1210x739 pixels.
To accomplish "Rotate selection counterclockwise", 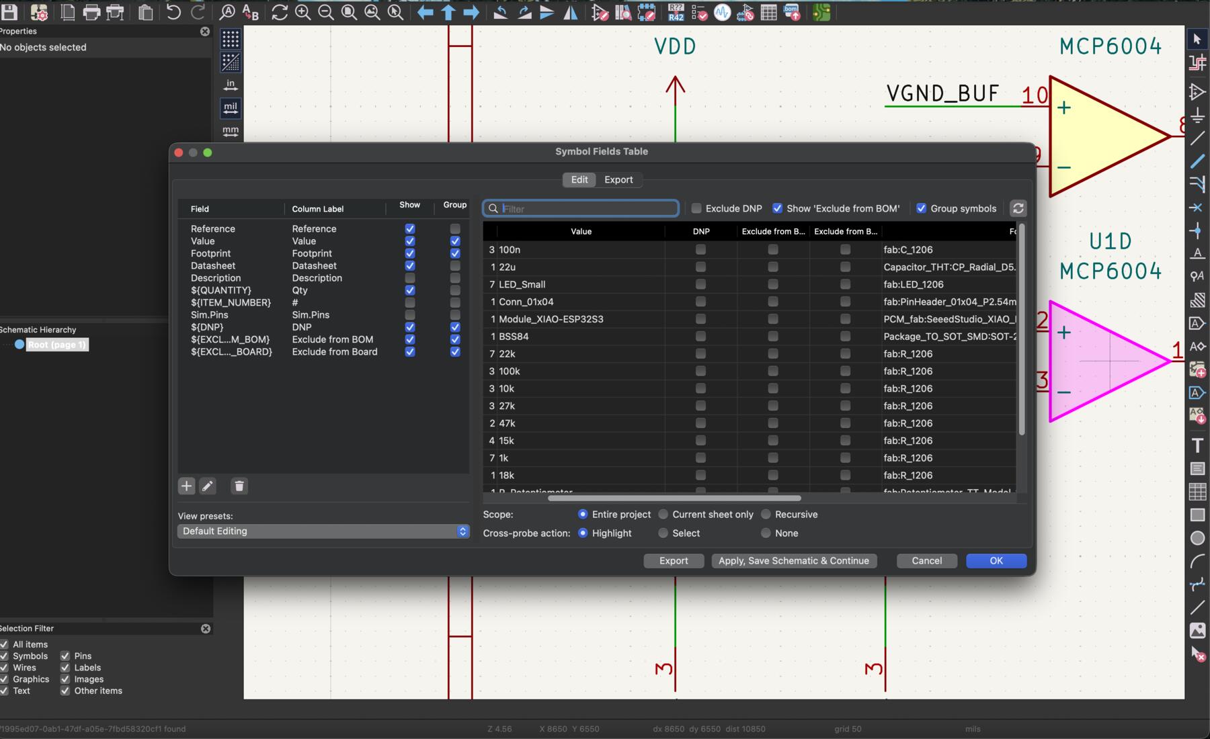I will (501, 12).
